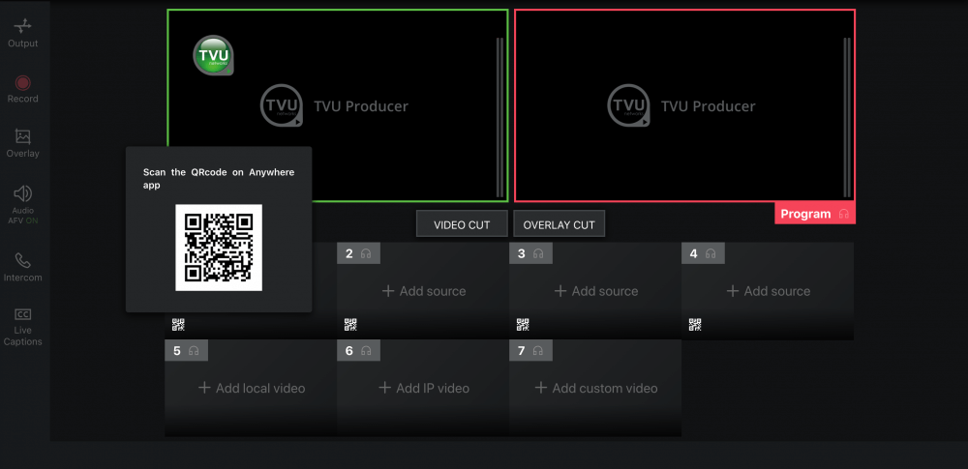Toggle headphone monitor on slot 5
The height and width of the screenshot is (469, 968).
(194, 351)
